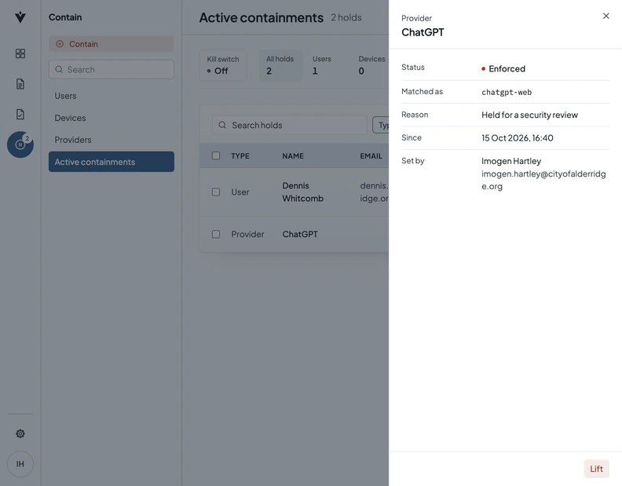
Task: Open the IH user avatar
Action: tap(20, 464)
